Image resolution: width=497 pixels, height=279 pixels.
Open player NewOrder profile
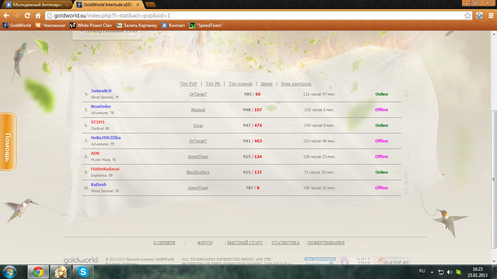(x=101, y=106)
